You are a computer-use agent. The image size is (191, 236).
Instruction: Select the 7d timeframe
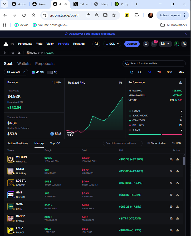tap(159, 72)
